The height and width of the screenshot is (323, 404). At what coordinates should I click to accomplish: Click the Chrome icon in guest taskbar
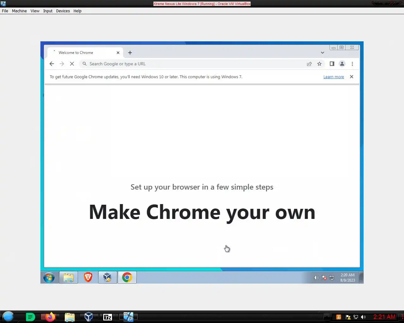(127, 278)
